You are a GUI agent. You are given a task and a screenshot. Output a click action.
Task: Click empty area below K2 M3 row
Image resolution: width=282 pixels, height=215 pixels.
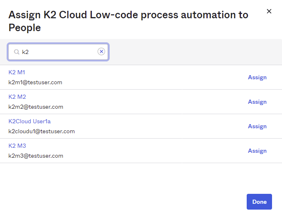click(125, 178)
